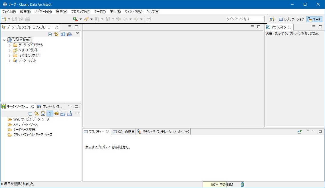Click the Forward navigation arrow icon
Image resolution: width=325 pixels, height=188 pixels.
coord(136,19)
